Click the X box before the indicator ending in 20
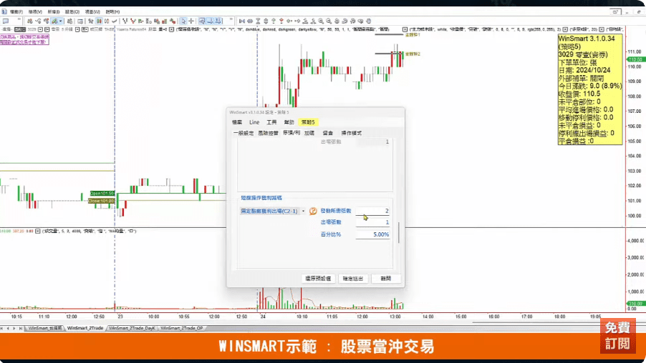 point(565,29)
